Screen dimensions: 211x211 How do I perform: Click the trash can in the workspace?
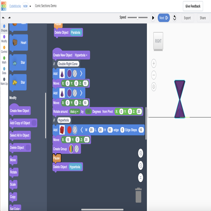[138, 196]
